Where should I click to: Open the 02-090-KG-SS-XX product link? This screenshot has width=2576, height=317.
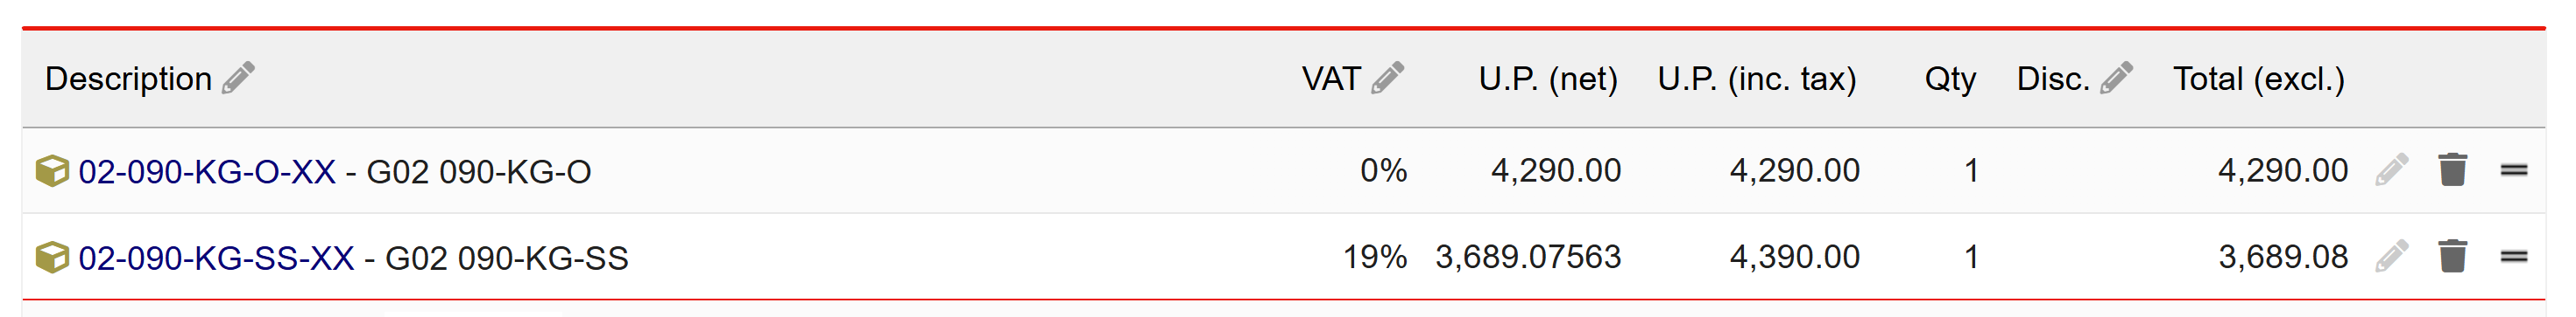(216, 258)
